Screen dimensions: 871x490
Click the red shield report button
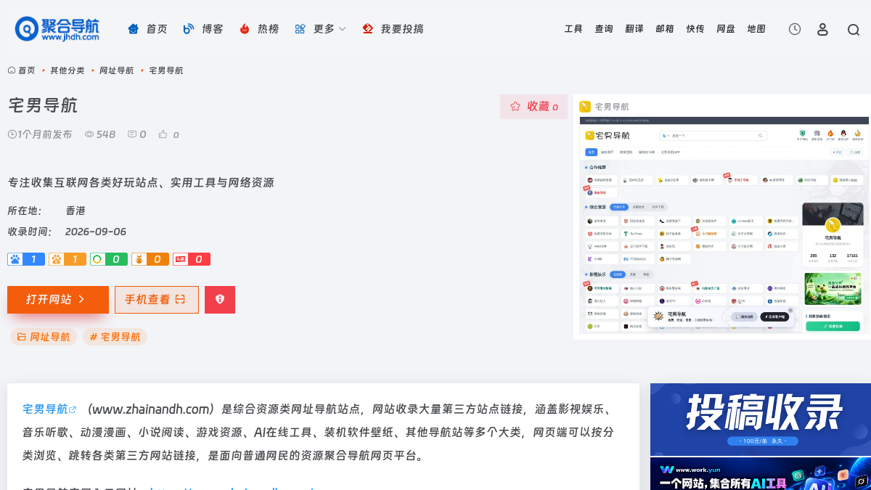[x=220, y=300]
